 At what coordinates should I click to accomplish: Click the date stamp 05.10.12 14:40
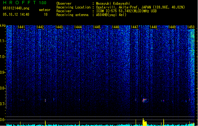16,14
